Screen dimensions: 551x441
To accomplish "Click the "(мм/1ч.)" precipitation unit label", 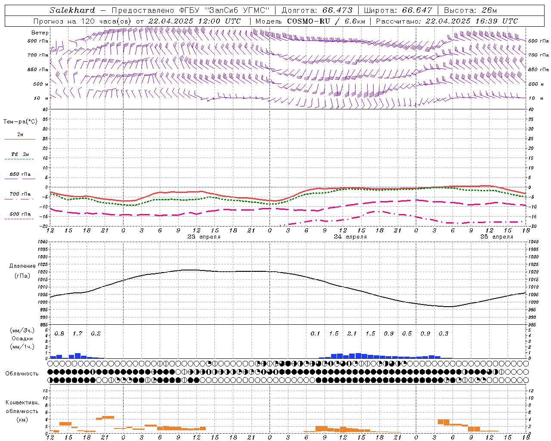I will pyautogui.click(x=22, y=347).
